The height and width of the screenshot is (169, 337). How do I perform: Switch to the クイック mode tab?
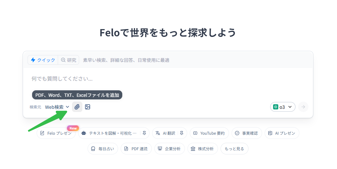coord(43,60)
